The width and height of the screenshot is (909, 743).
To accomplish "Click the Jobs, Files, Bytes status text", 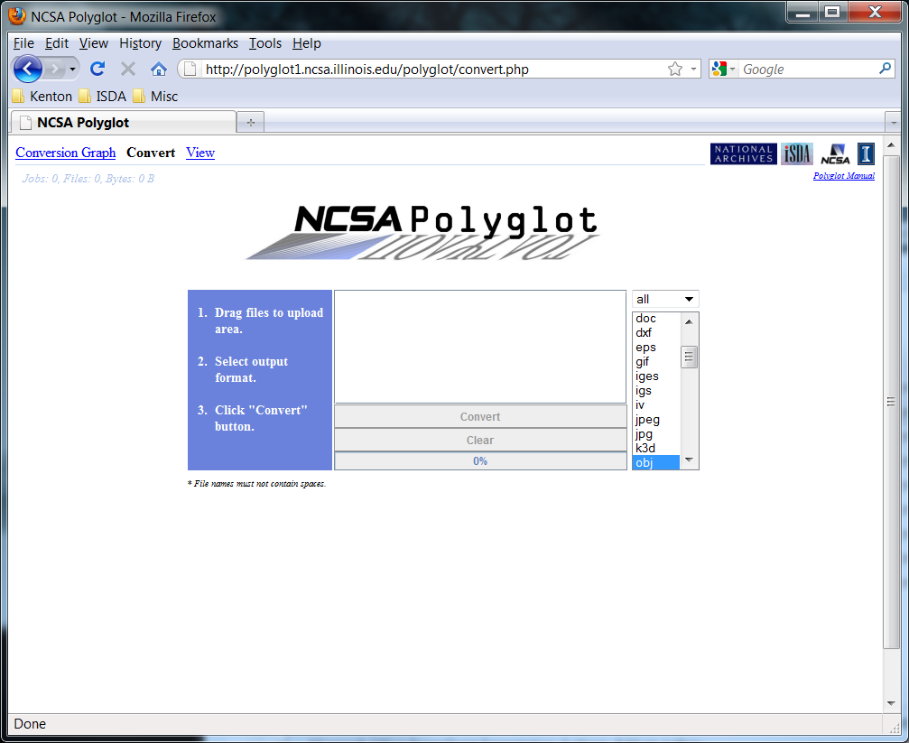I will pyautogui.click(x=88, y=179).
